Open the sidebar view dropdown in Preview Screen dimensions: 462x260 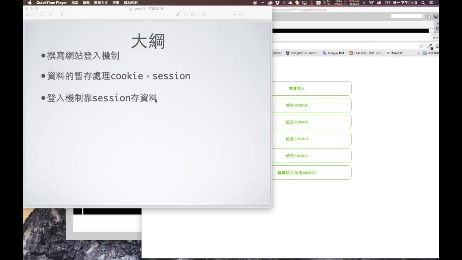point(30,14)
